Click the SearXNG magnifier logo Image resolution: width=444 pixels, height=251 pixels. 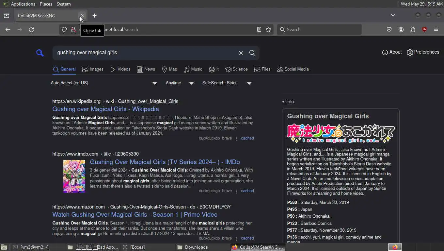(40, 53)
